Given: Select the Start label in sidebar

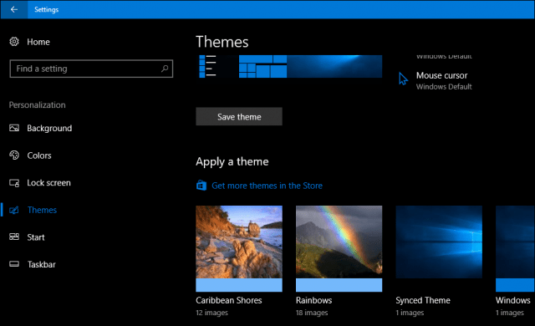Looking at the screenshot, I should [x=36, y=237].
